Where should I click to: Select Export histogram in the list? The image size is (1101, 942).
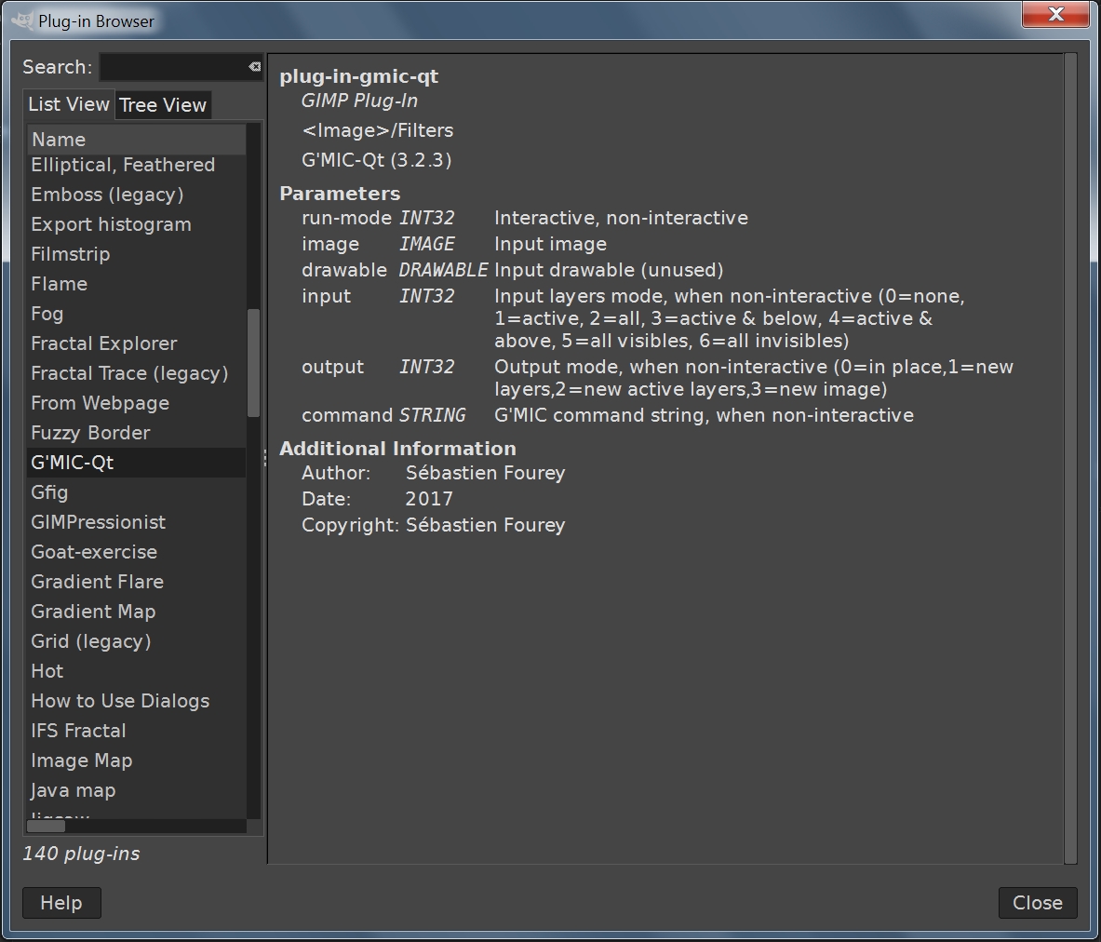click(137, 224)
